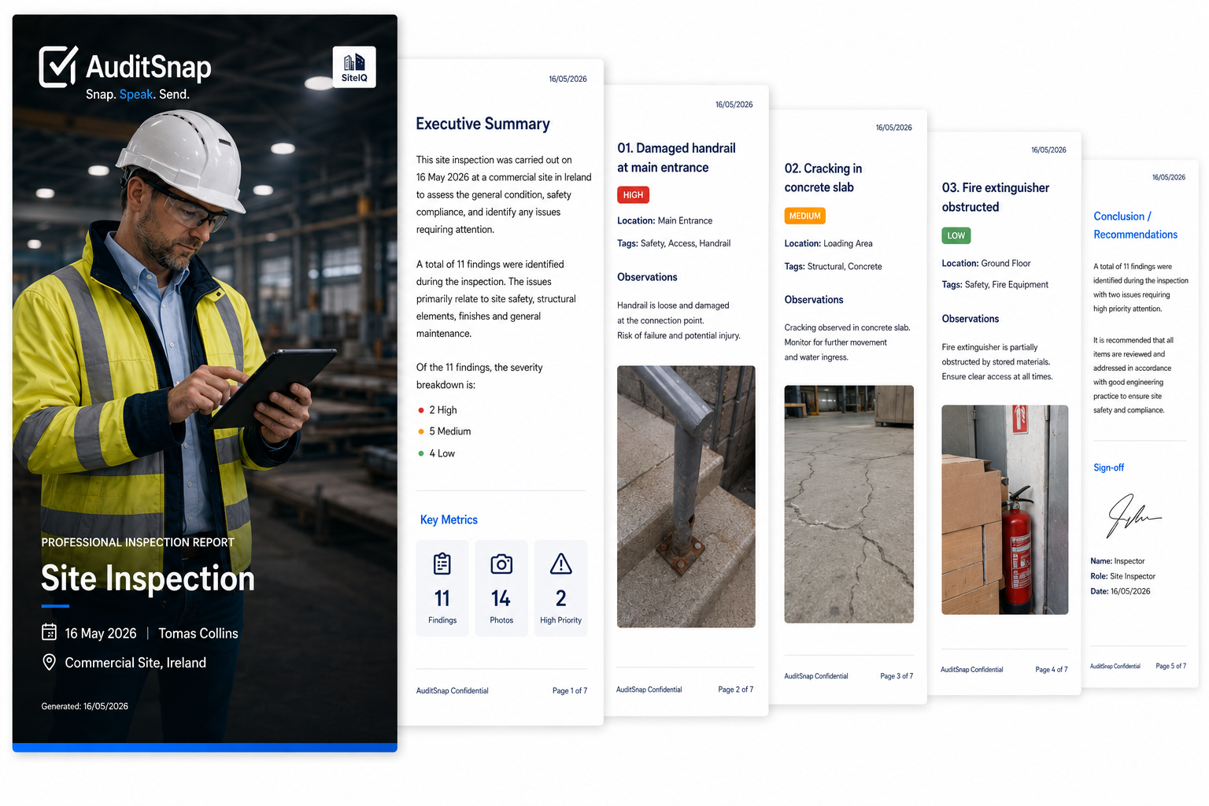Open the obstructed fire extinguisher photo
This screenshot has width=1209, height=806.
click(x=1005, y=509)
